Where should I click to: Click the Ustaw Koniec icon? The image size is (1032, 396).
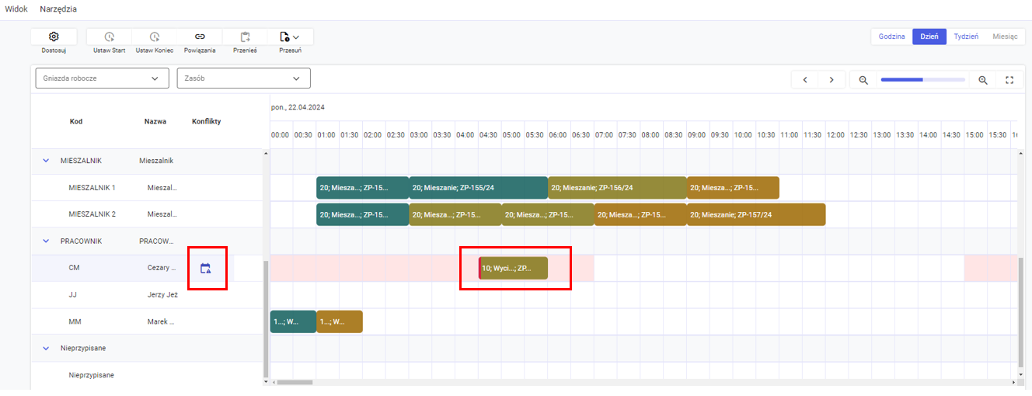coord(154,36)
